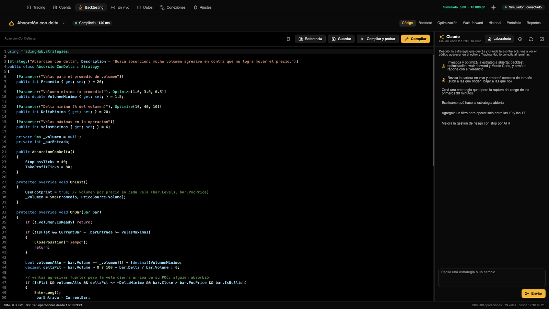This screenshot has height=309, width=549.
Task: Switch to the Backtest tab
Action: [425, 23]
